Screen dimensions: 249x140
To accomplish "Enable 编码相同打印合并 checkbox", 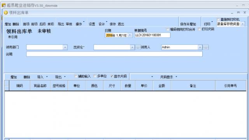I will pos(168,29).
